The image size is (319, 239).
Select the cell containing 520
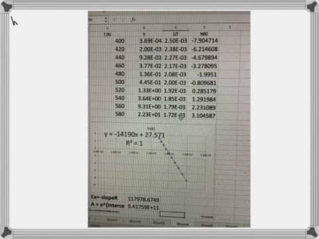point(120,90)
